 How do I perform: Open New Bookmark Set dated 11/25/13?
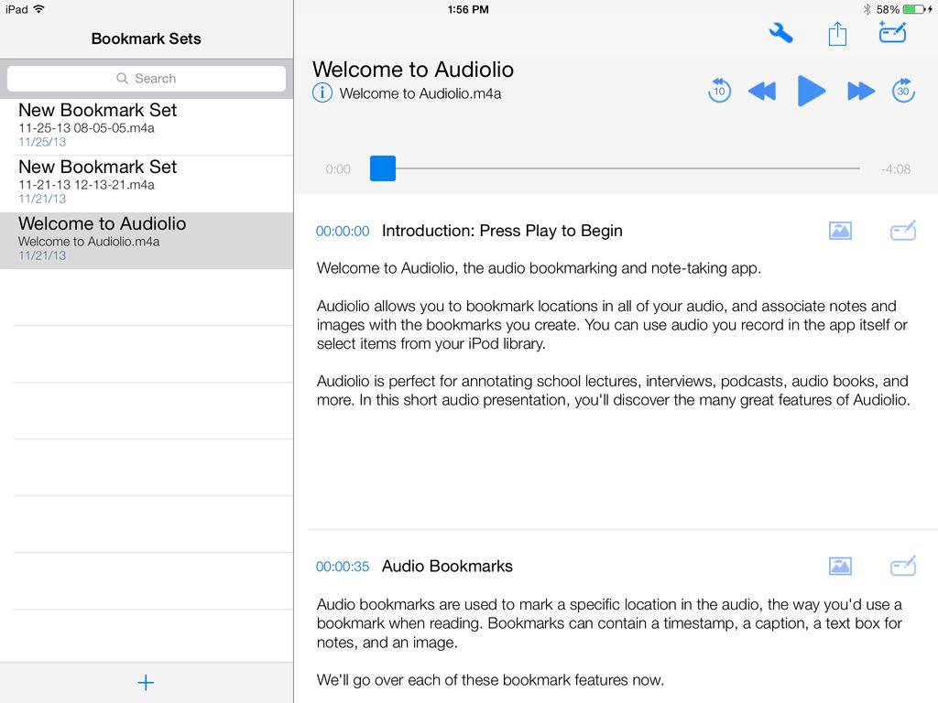pyautogui.click(x=147, y=126)
